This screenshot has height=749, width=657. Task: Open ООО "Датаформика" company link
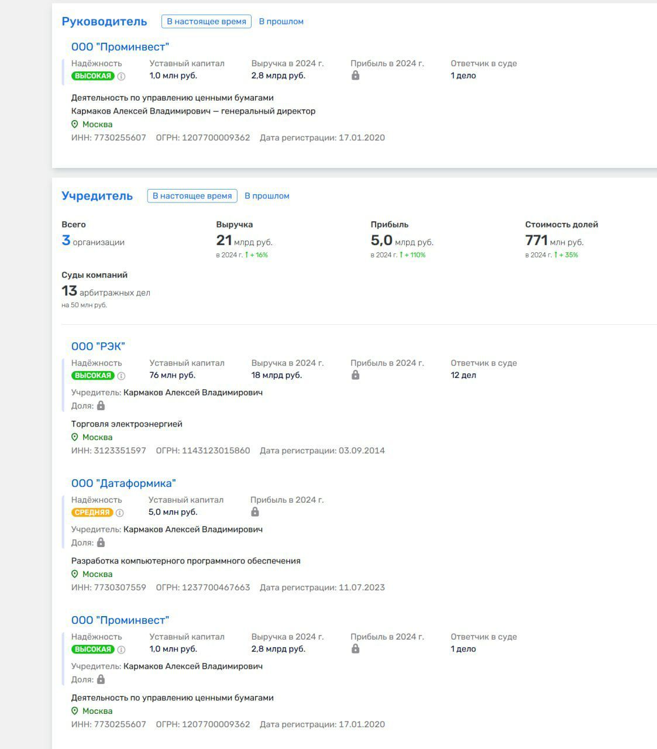(123, 483)
